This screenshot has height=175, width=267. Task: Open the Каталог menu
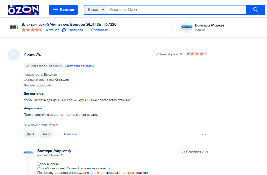click(x=63, y=10)
